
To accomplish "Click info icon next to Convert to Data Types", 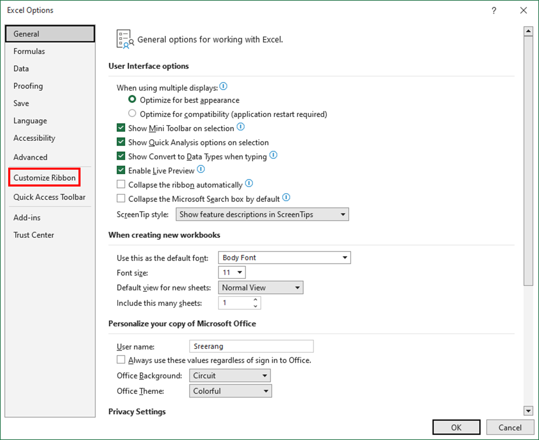I will coord(273,155).
